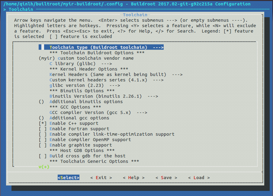Click the Select button

pos(68,177)
